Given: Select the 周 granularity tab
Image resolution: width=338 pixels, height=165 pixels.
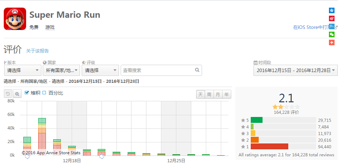Looking at the screenshot, I should pos(209,94).
